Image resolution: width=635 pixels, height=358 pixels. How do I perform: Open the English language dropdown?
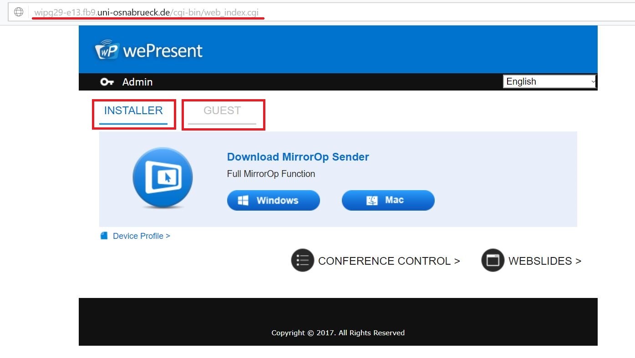pyautogui.click(x=549, y=81)
